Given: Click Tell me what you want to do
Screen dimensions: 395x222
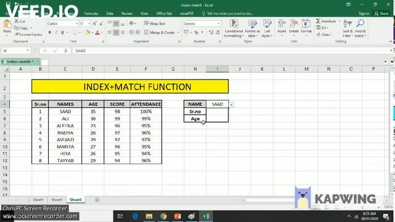Looking at the screenshot, I should coord(228,14).
